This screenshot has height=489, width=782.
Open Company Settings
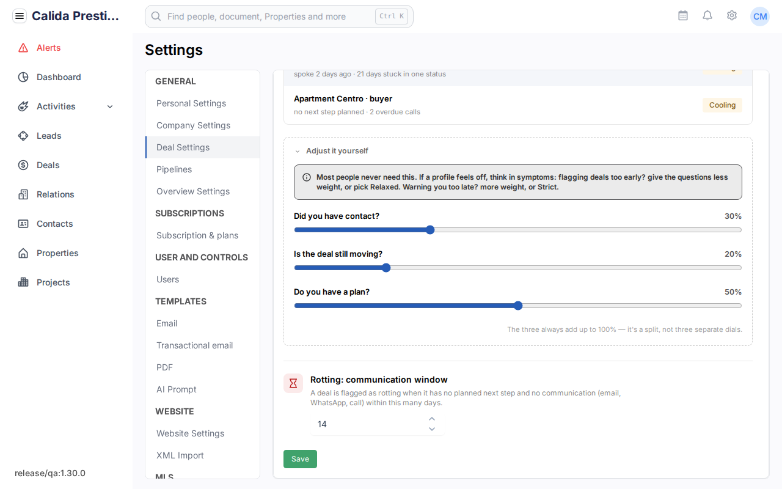coord(203,125)
